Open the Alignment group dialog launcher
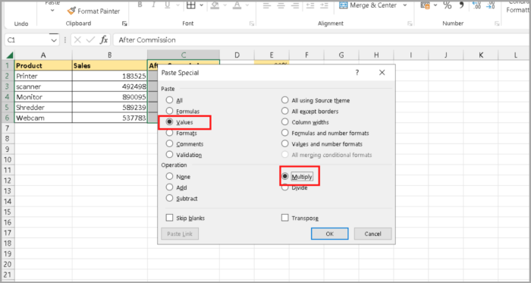This screenshot has height=283, width=531. 410,24
